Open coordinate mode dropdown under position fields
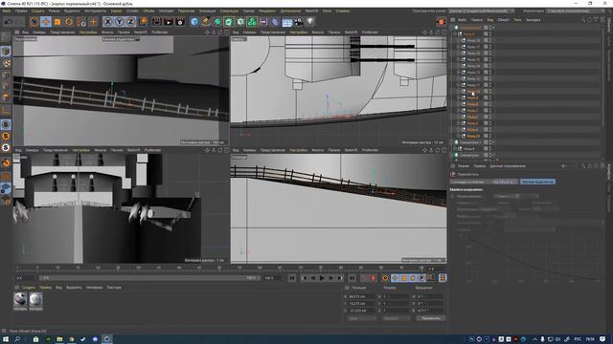Image resolution: width=613 pixels, height=344 pixels. click(361, 318)
